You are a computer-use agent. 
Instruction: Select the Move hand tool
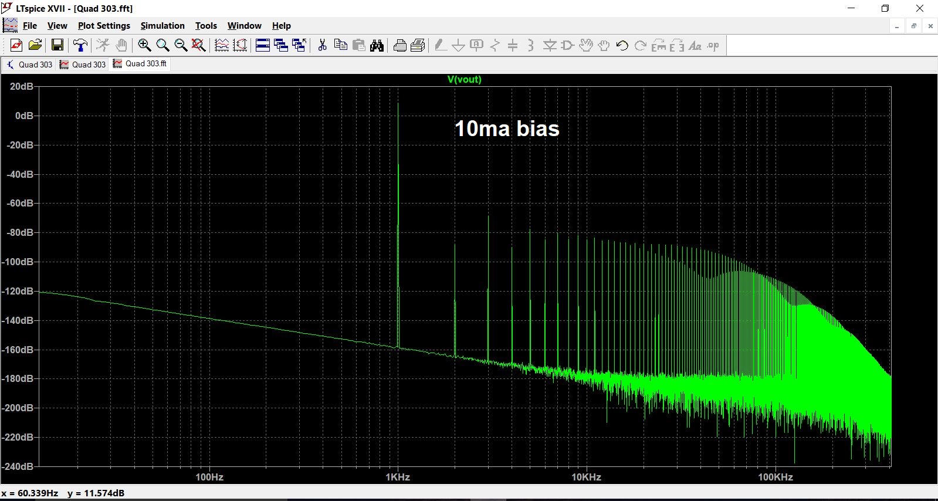coord(585,45)
